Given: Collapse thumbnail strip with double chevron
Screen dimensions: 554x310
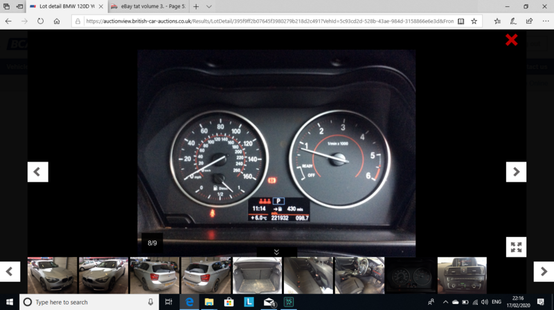Looking at the screenshot, I should point(276,252).
